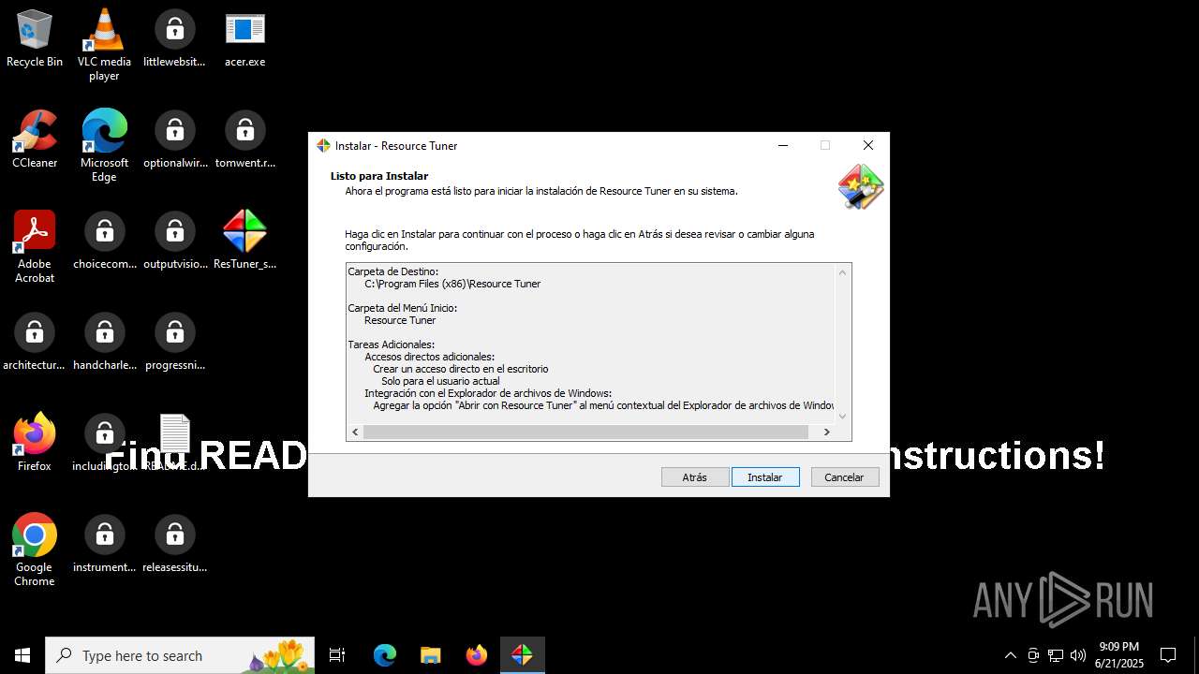Click 'Carpeta del Menú Inicio:' line
This screenshot has width=1199, height=674.
402,308
